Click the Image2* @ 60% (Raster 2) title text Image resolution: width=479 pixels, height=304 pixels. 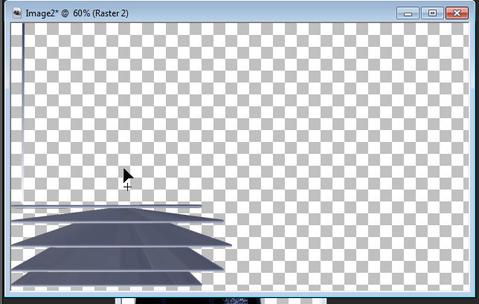[77, 13]
